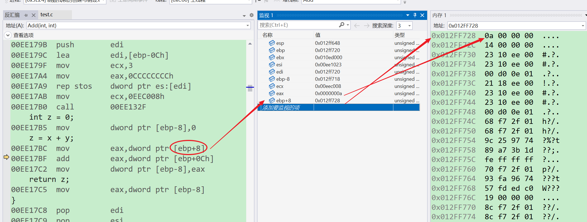Image resolution: width=587 pixels, height=222 pixels.
Task: Select the 监视 1 panel title
Action: pos(266,15)
